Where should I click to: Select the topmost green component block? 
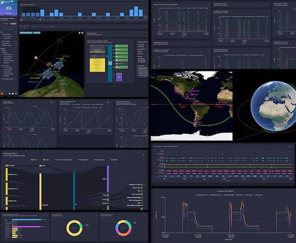(x=122, y=46)
